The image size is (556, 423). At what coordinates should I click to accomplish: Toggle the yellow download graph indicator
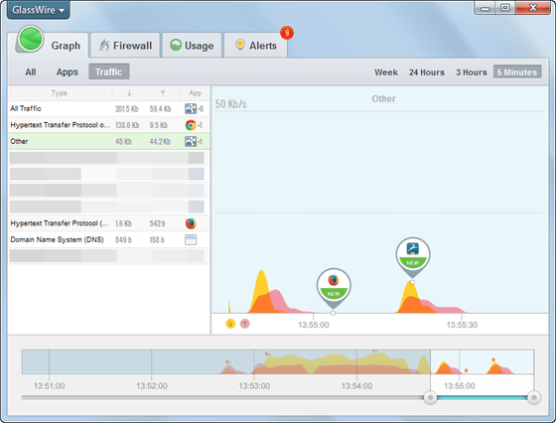(x=230, y=324)
